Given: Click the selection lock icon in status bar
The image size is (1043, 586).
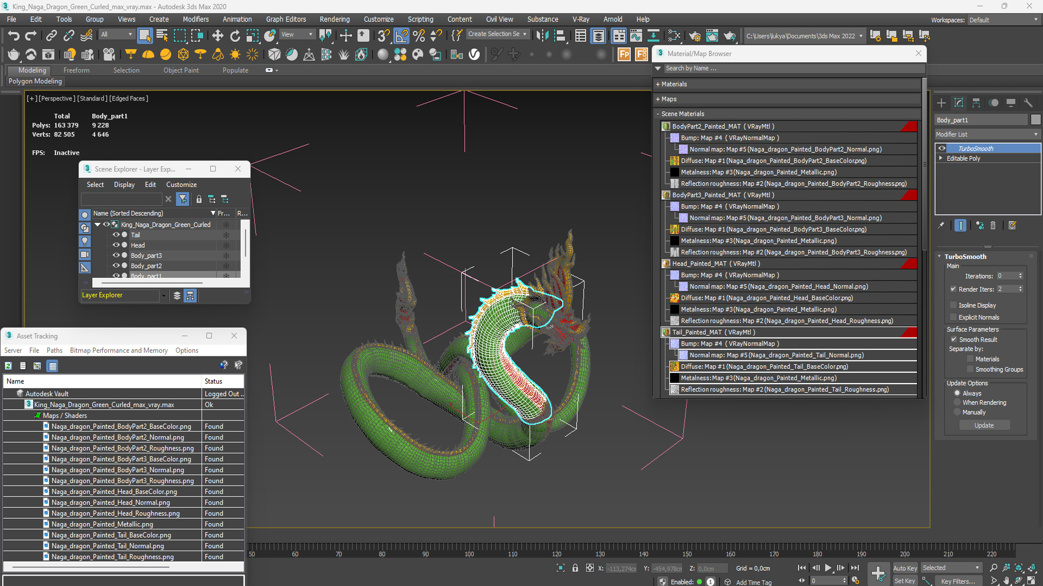Looking at the screenshot, I should point(575,568).
